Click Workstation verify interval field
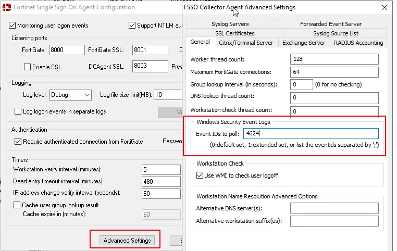 pyautogui.click(x=162, y=170)
